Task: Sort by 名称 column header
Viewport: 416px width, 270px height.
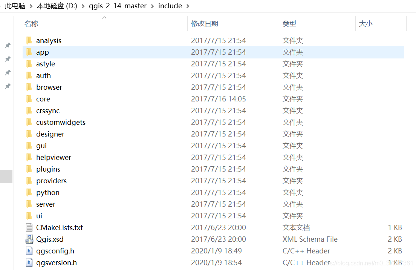Action: pos(31,24)
